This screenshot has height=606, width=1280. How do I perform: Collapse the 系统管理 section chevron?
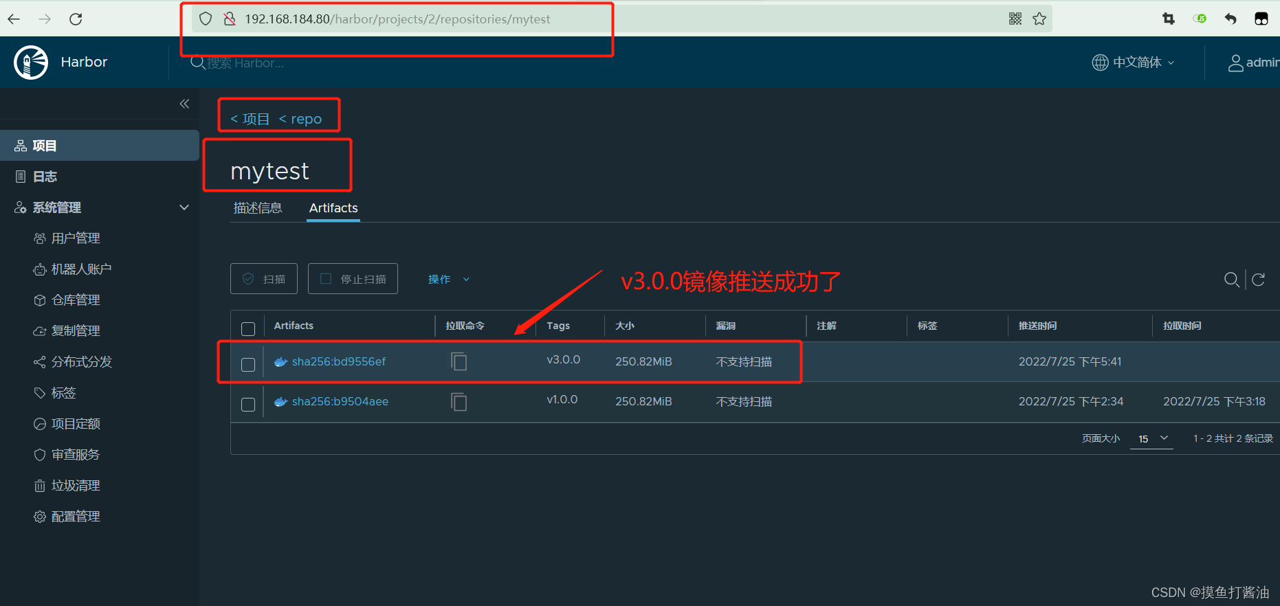click(184, 207)
